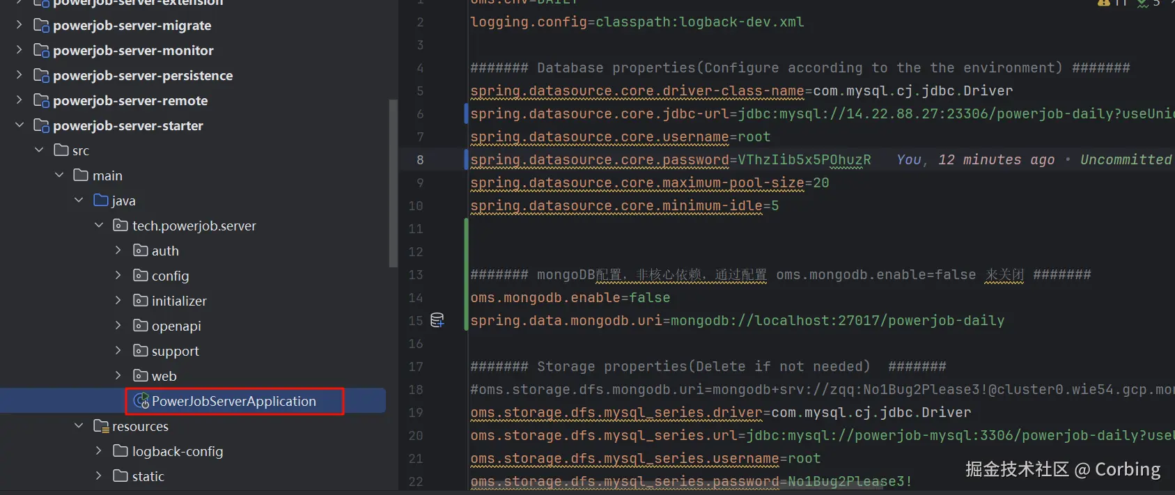Screen dimensions: 1175x495
Task: Click line number 13 in the gutter
Action: 416,274
